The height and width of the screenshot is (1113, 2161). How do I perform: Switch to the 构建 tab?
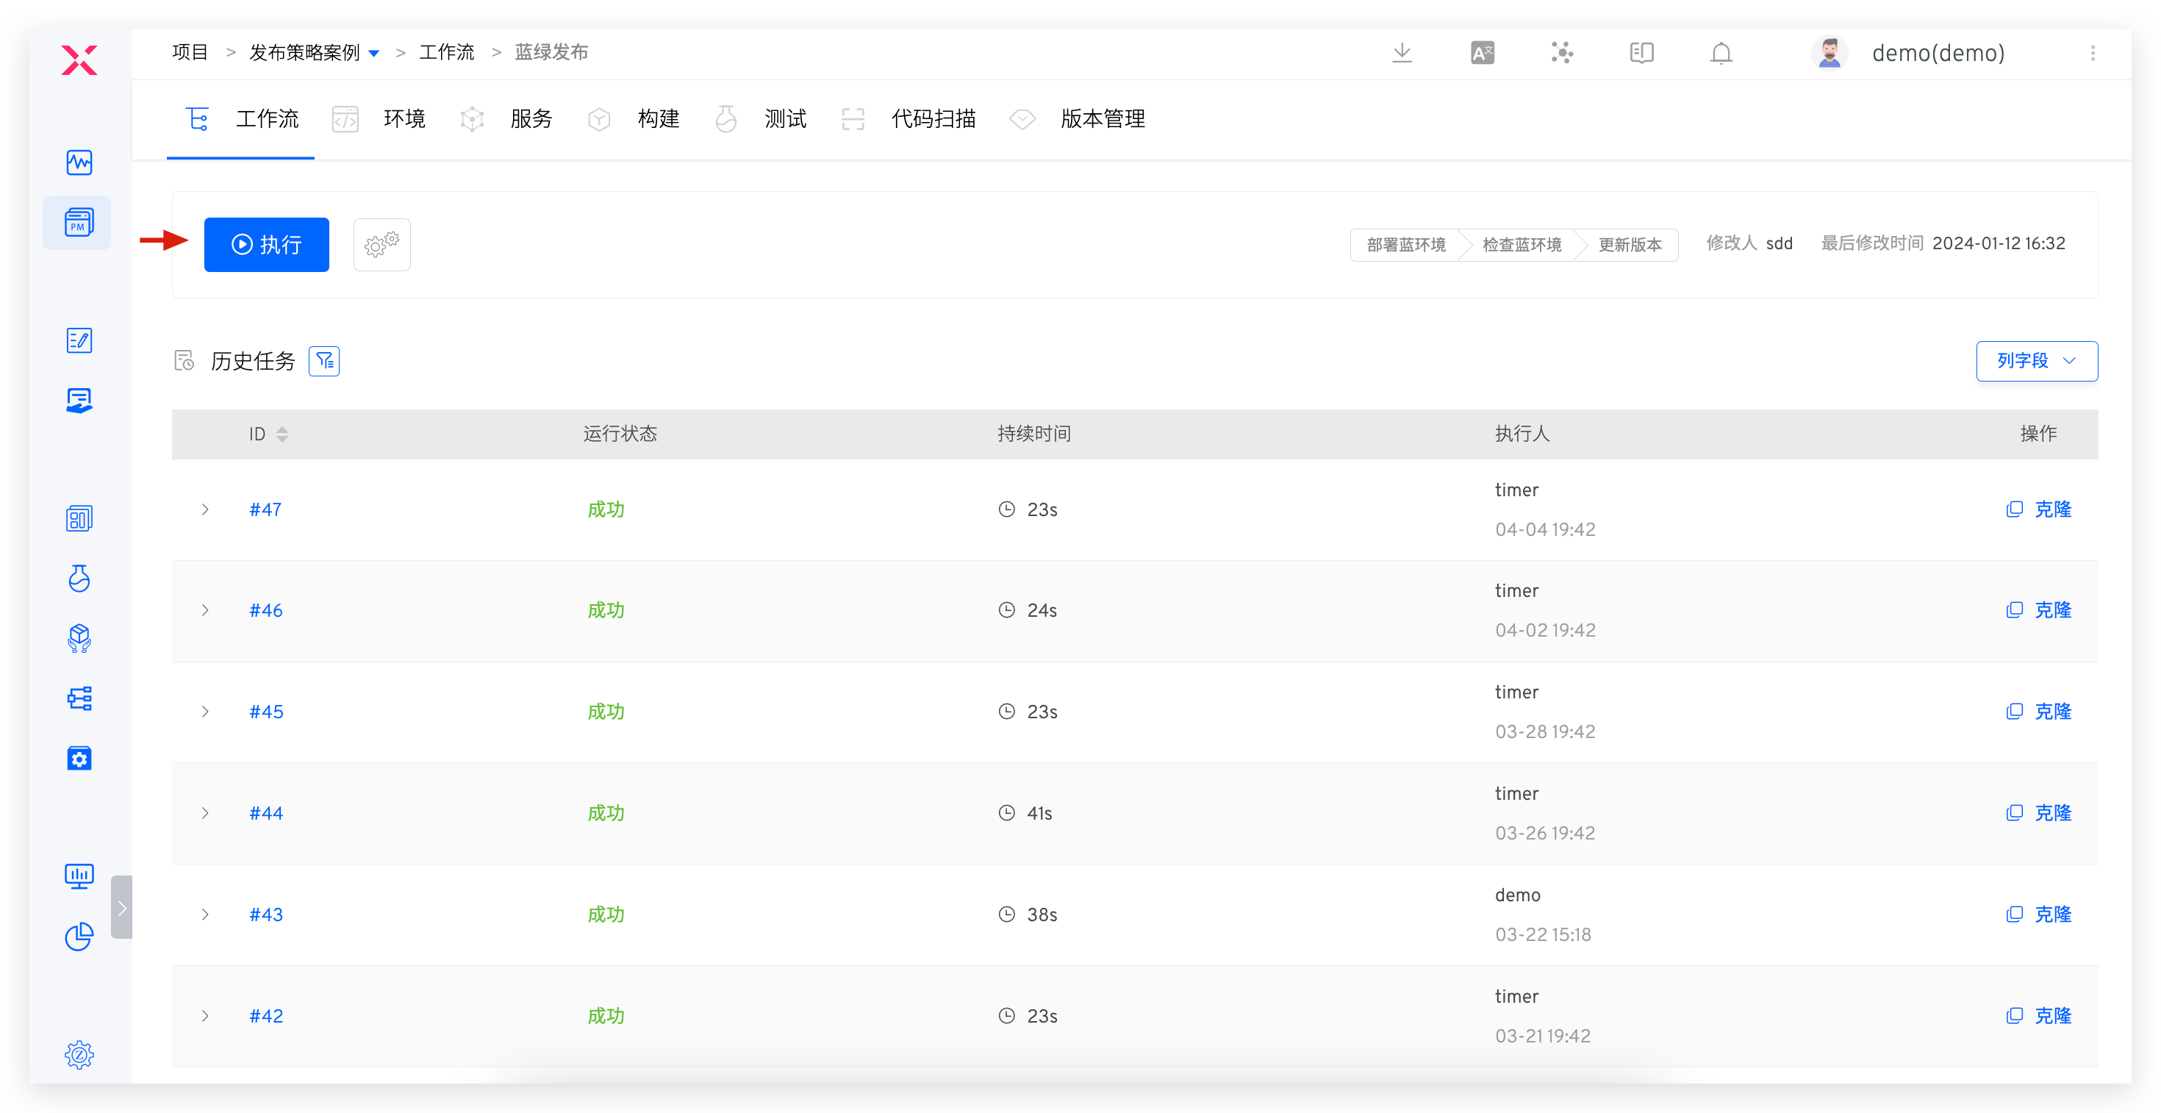click(x=634, y=119)
